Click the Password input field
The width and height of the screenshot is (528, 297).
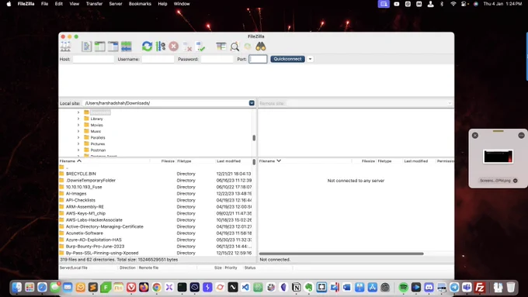click(x=217, y=59)
